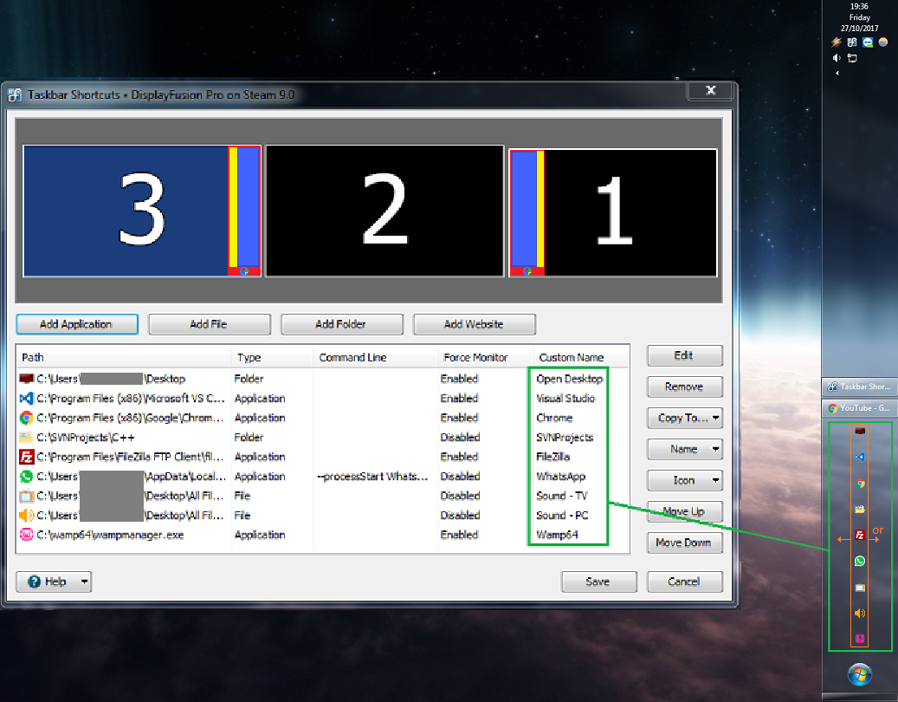This screenshot has width=898, height=702.
Task: Open the WhatsApp shortcut in the taskbar
Action: (860, 562)
